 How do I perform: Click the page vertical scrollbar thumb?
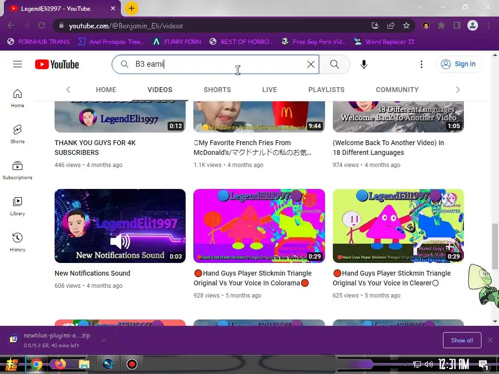coord(495,246)
